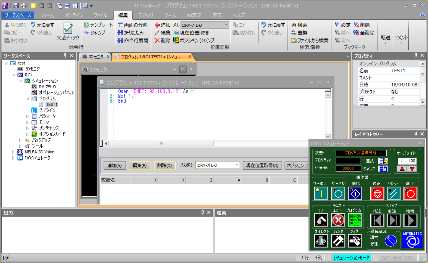Screen dimensions: 428x263
Task: Select スプライン in workspace tree
Action: pos(47,110)
